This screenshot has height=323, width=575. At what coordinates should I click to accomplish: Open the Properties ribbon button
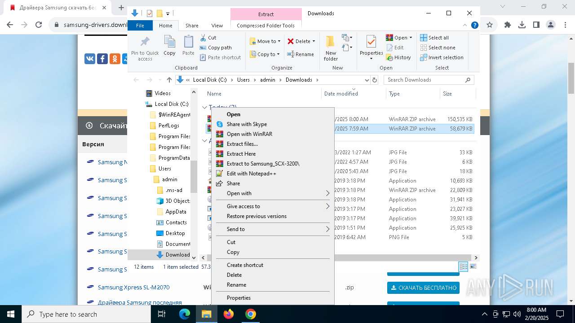point(371,48)
